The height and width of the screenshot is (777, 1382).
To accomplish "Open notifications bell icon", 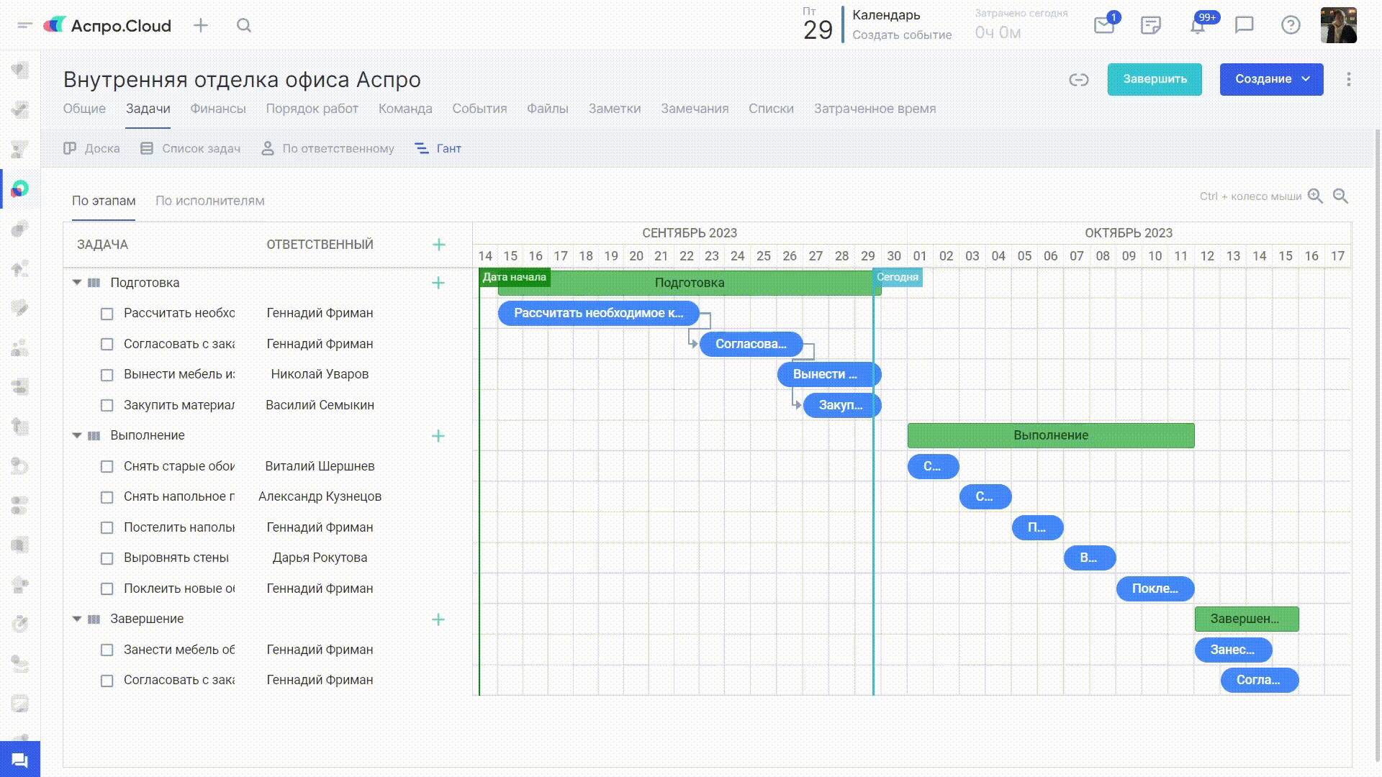I will coord(1197,26).
